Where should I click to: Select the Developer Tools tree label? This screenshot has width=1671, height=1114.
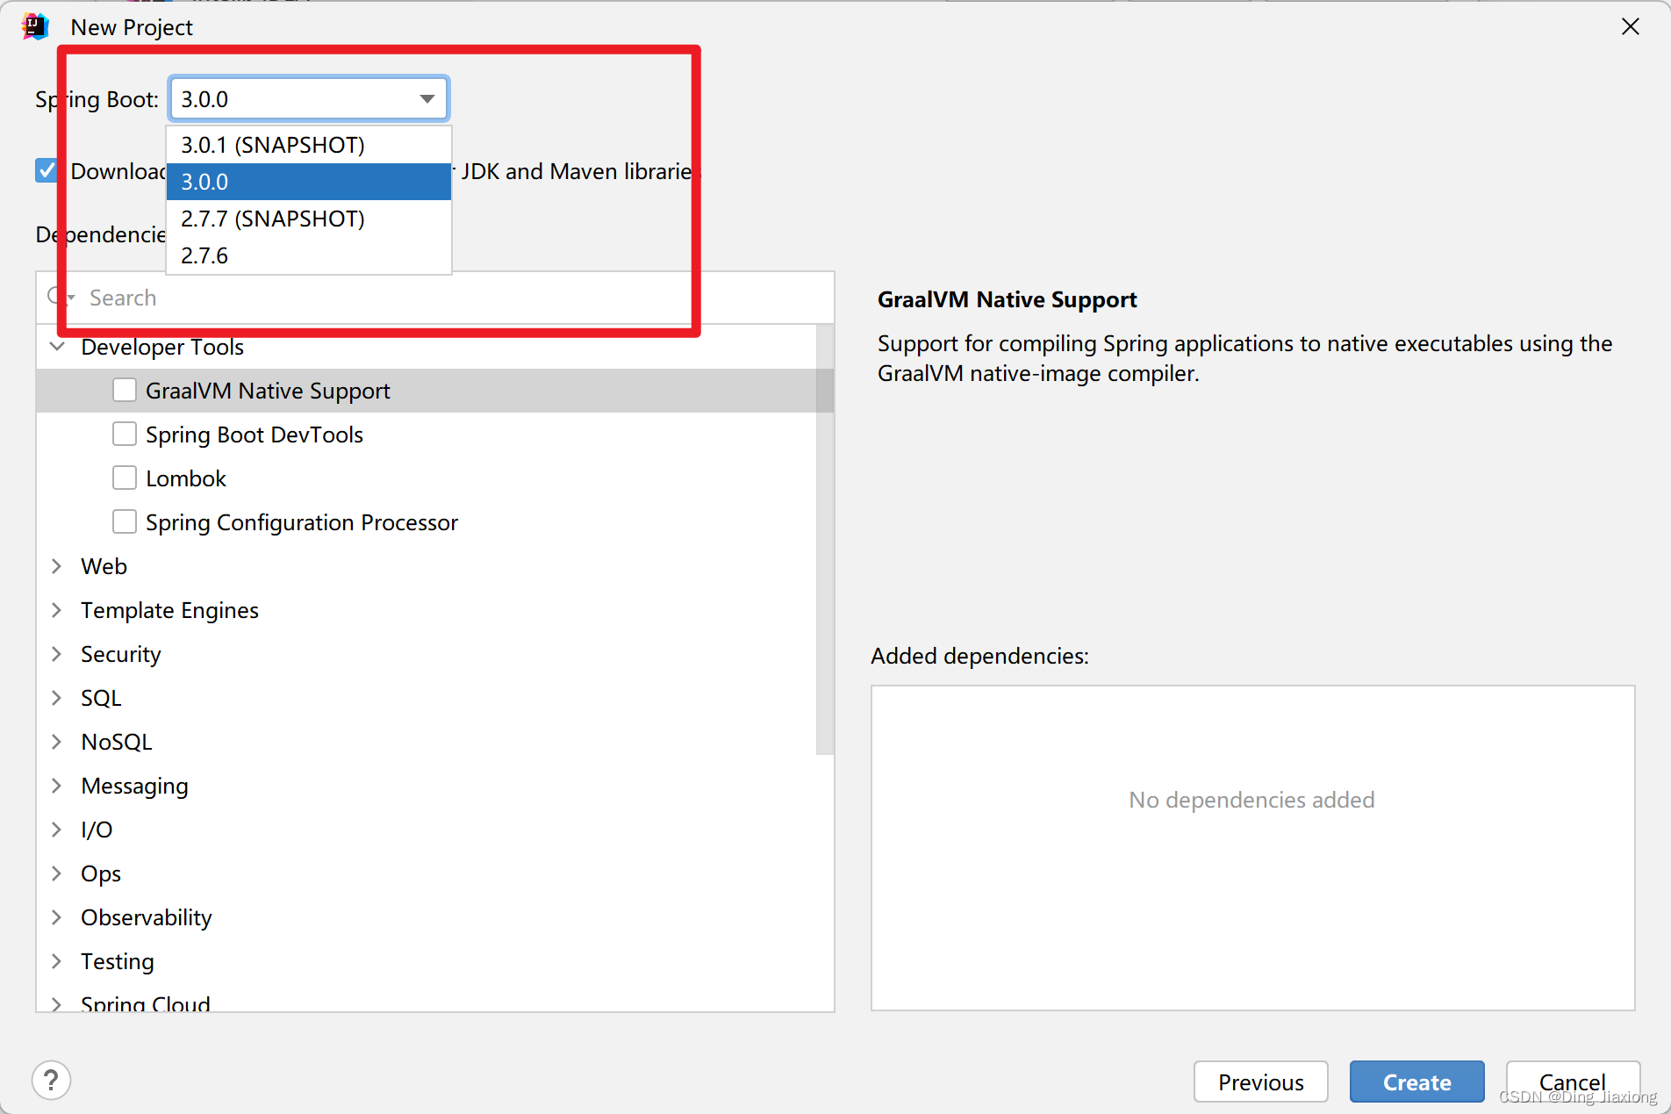162,347
